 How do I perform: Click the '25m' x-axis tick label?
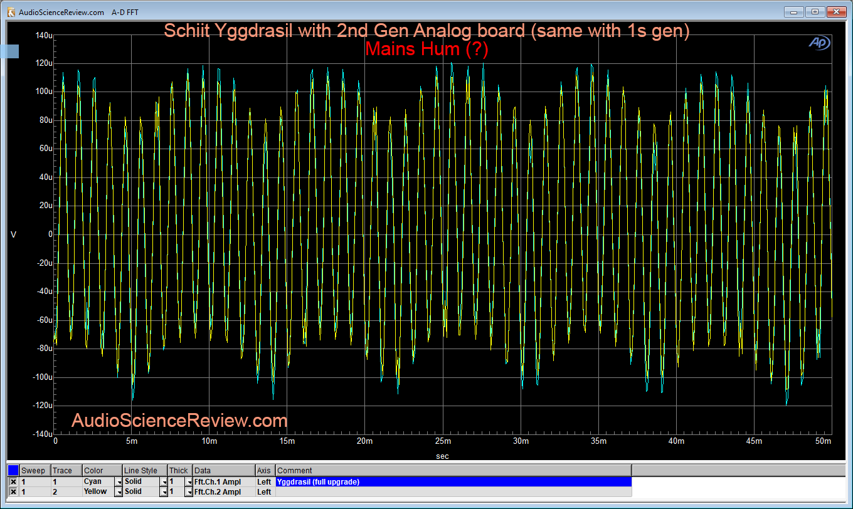pyautogui.click(x=443, y=441)
